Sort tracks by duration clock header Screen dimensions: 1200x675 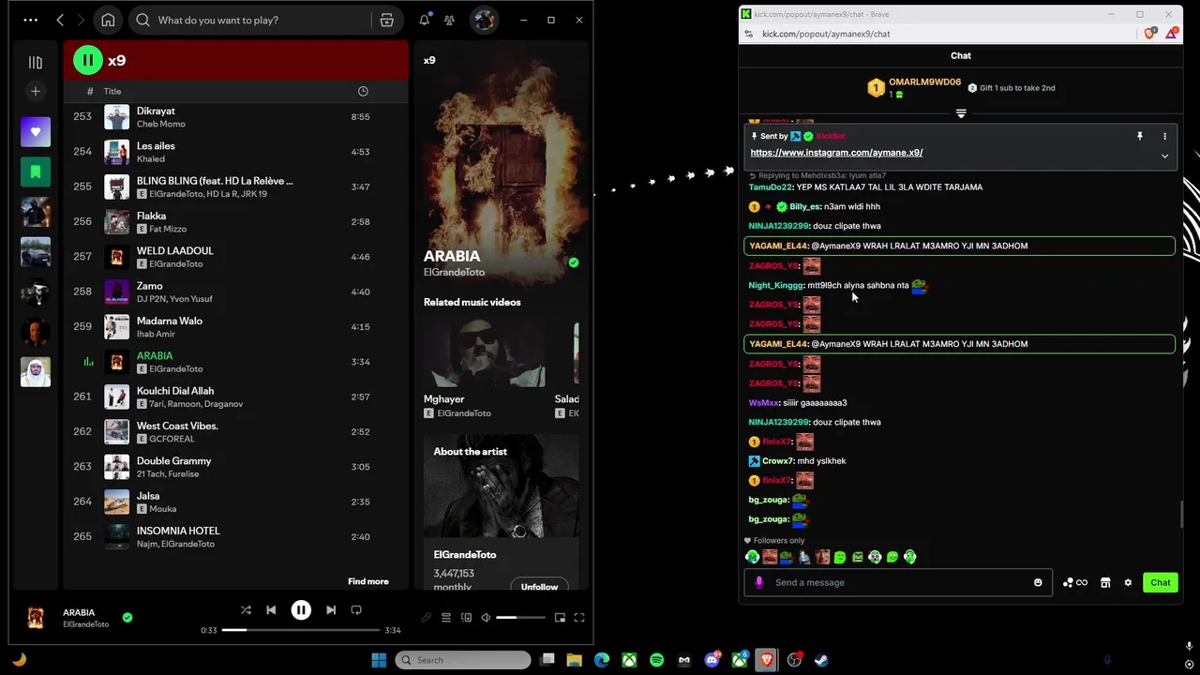pyautogui.click(x=363, y=91)
